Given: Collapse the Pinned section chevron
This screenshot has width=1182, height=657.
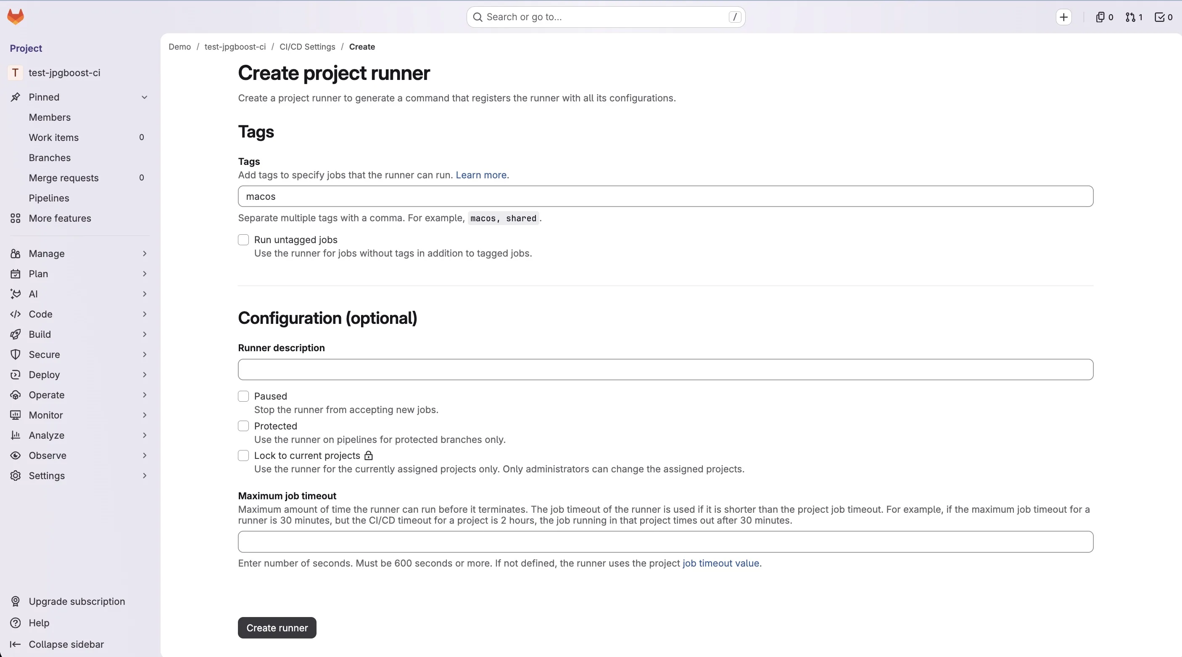Looking at the screenshot, I should point(145,97).
